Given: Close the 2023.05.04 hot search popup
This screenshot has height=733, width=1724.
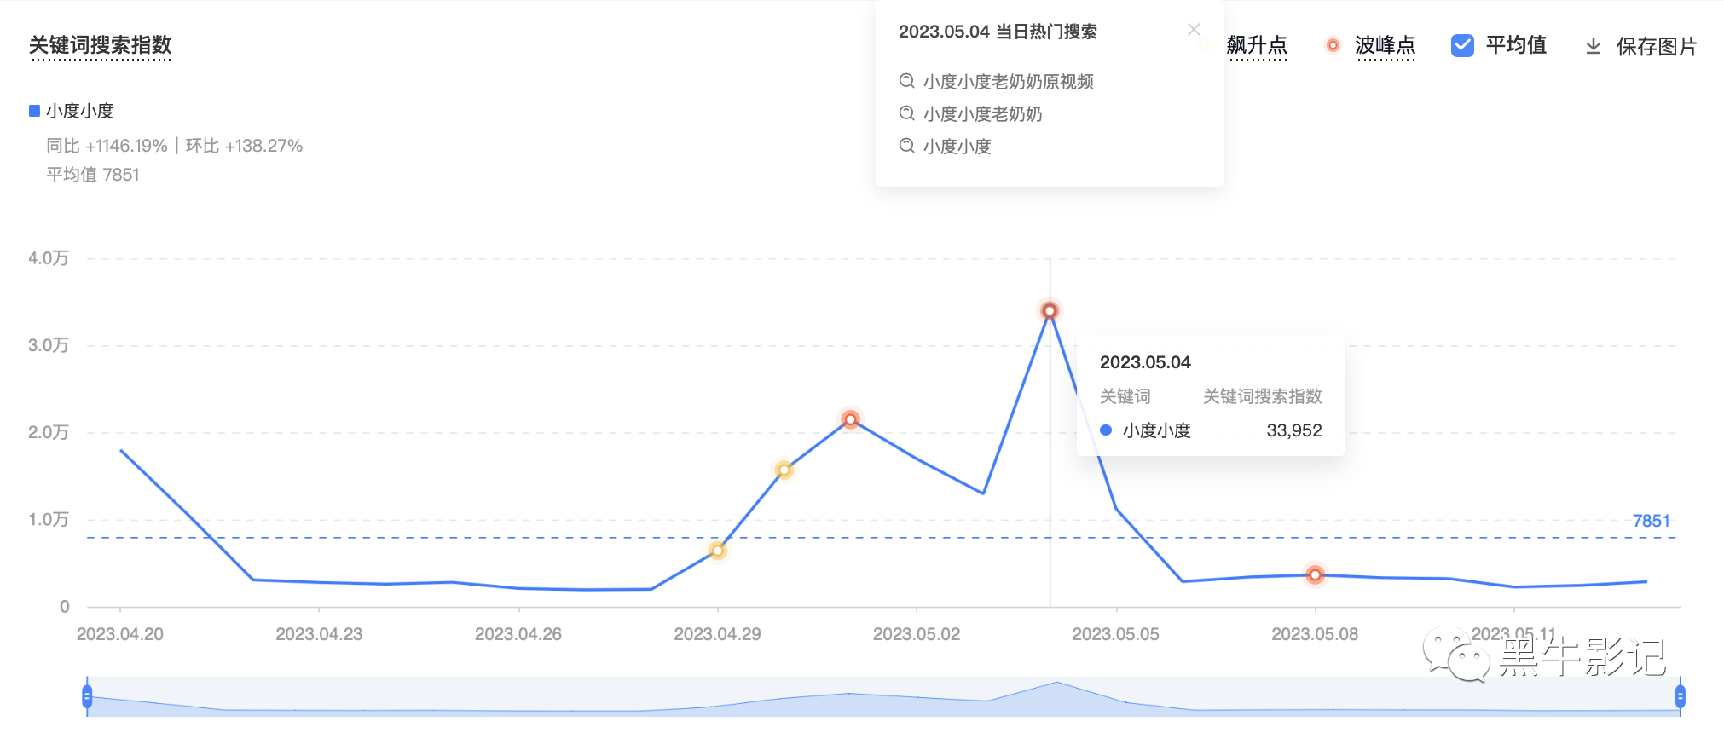Looking at the screenshot, I should click(1194, 30).
